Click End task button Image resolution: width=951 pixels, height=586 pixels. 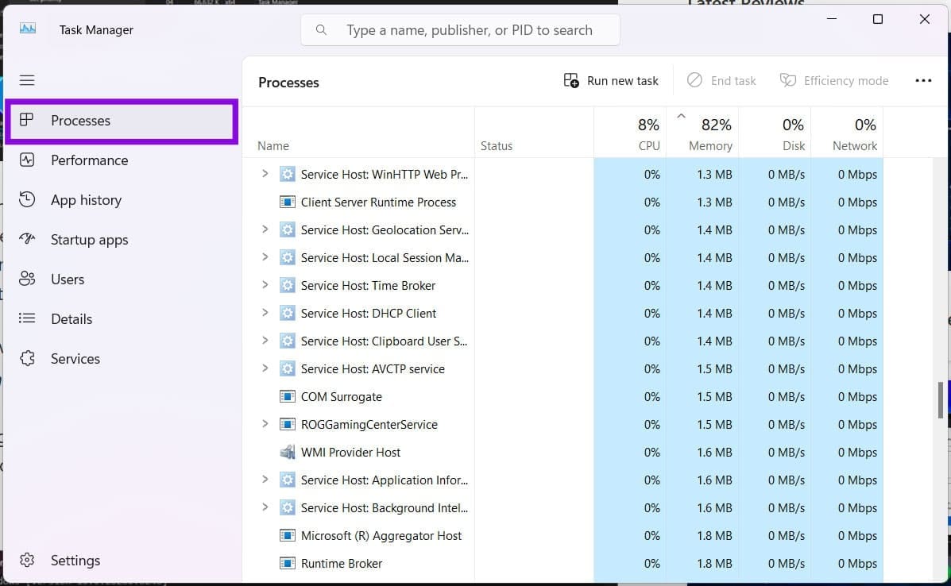pyautogui.click(x=721, y=81)
